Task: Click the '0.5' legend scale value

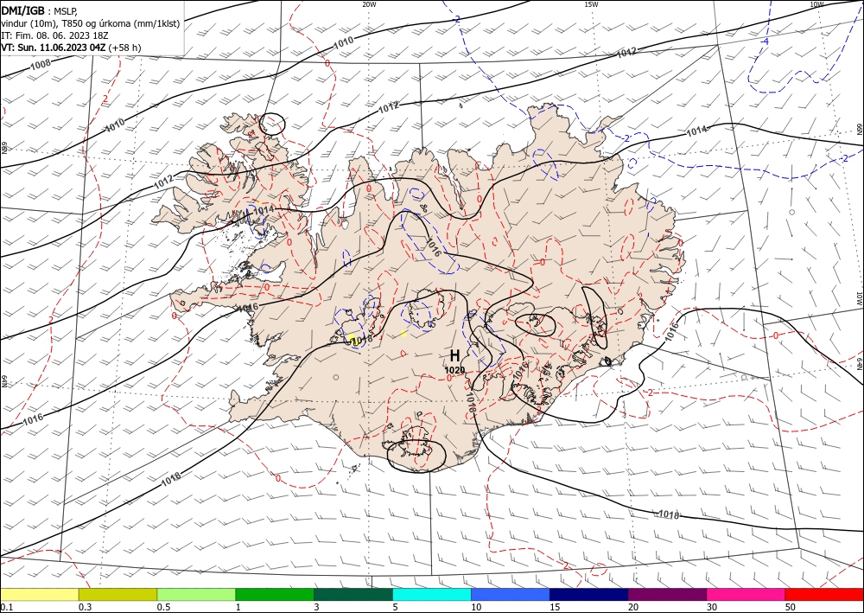Action: [x=162, y=607]
